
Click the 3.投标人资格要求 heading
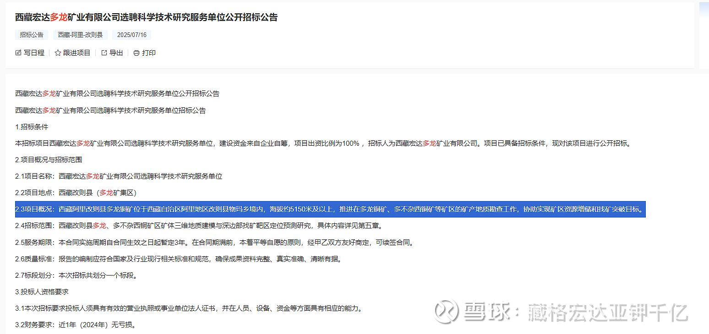coord(42,292)
